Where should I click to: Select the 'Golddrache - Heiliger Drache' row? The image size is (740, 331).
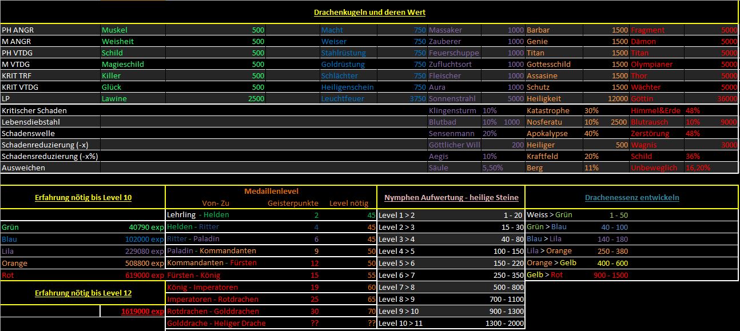[x=216, y=323]
